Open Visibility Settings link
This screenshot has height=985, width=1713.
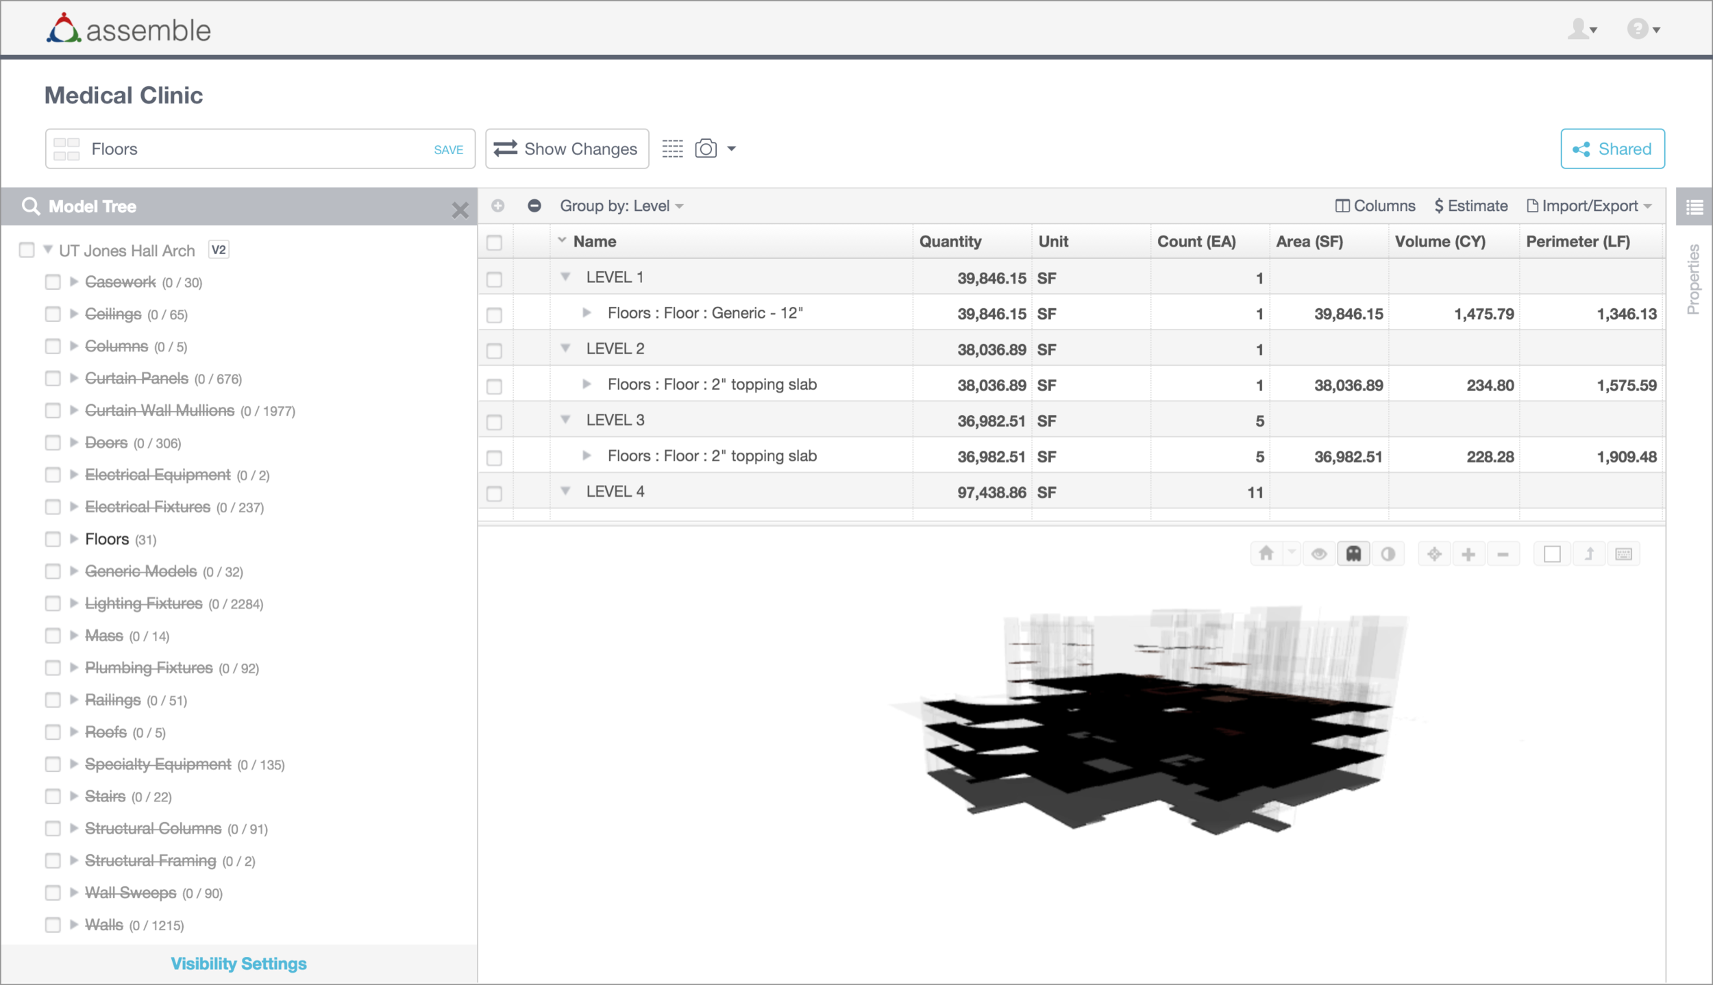pos(238,963)
